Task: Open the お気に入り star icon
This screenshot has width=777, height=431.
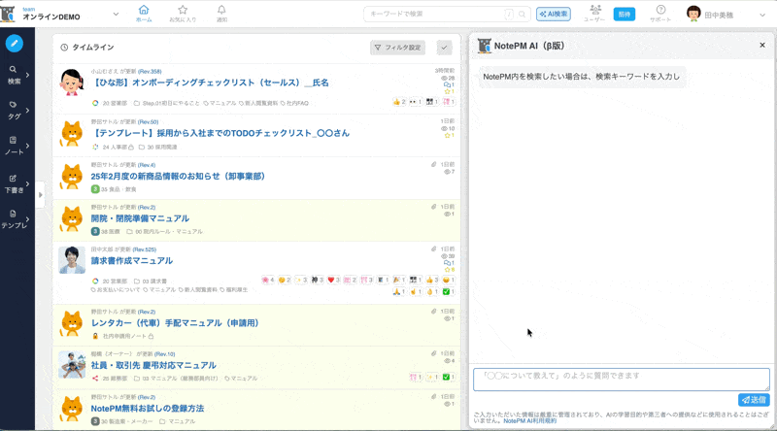Action: point(183,13)
